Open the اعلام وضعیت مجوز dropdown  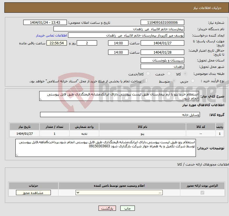pyautogui.click(x=119, y=193)
